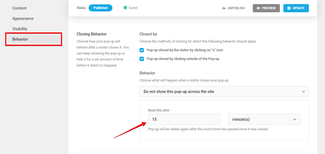Click the cloud icon beside Unpublish
This screenshot has width=325, height=154.
click(x=224, y=8)
